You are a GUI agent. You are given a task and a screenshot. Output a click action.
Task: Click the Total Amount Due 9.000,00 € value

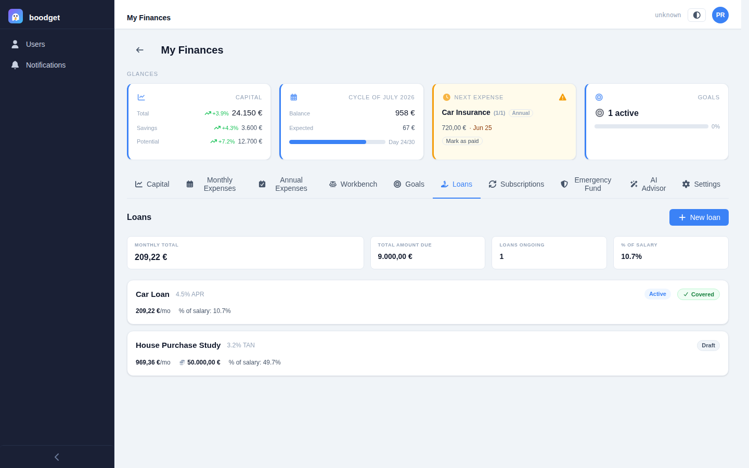click(x=395, y=256)
